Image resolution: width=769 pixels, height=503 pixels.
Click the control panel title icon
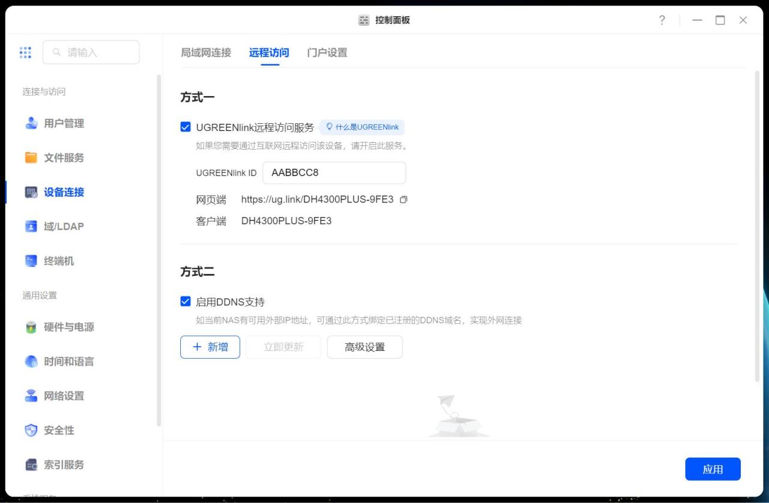(364, 20)
